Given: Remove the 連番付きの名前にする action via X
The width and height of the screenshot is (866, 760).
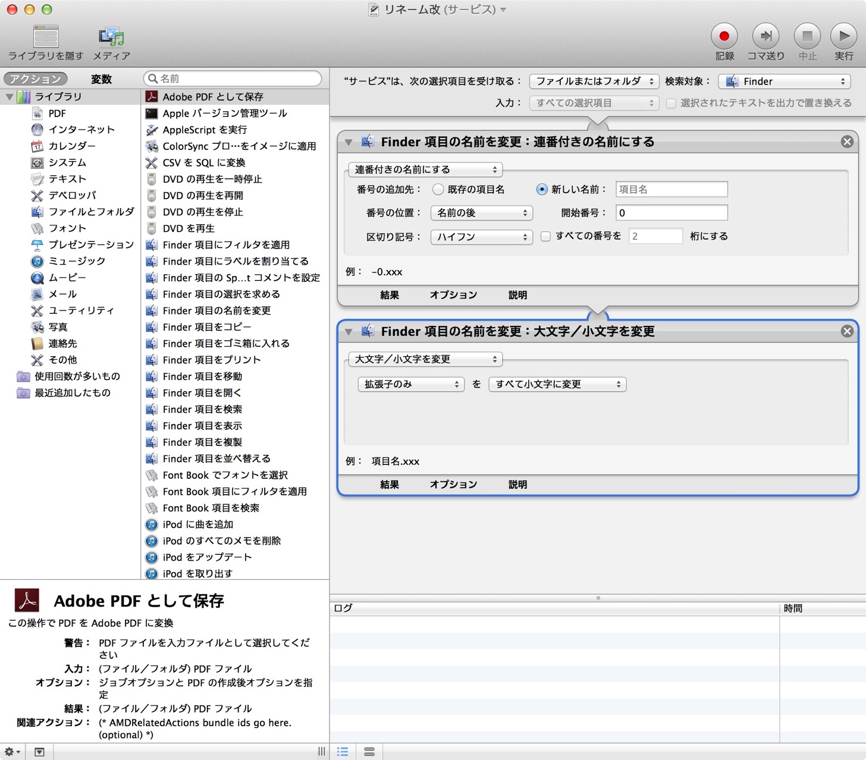Looking at the screenshot, I should pyautogui.click(x=847, y=142).
